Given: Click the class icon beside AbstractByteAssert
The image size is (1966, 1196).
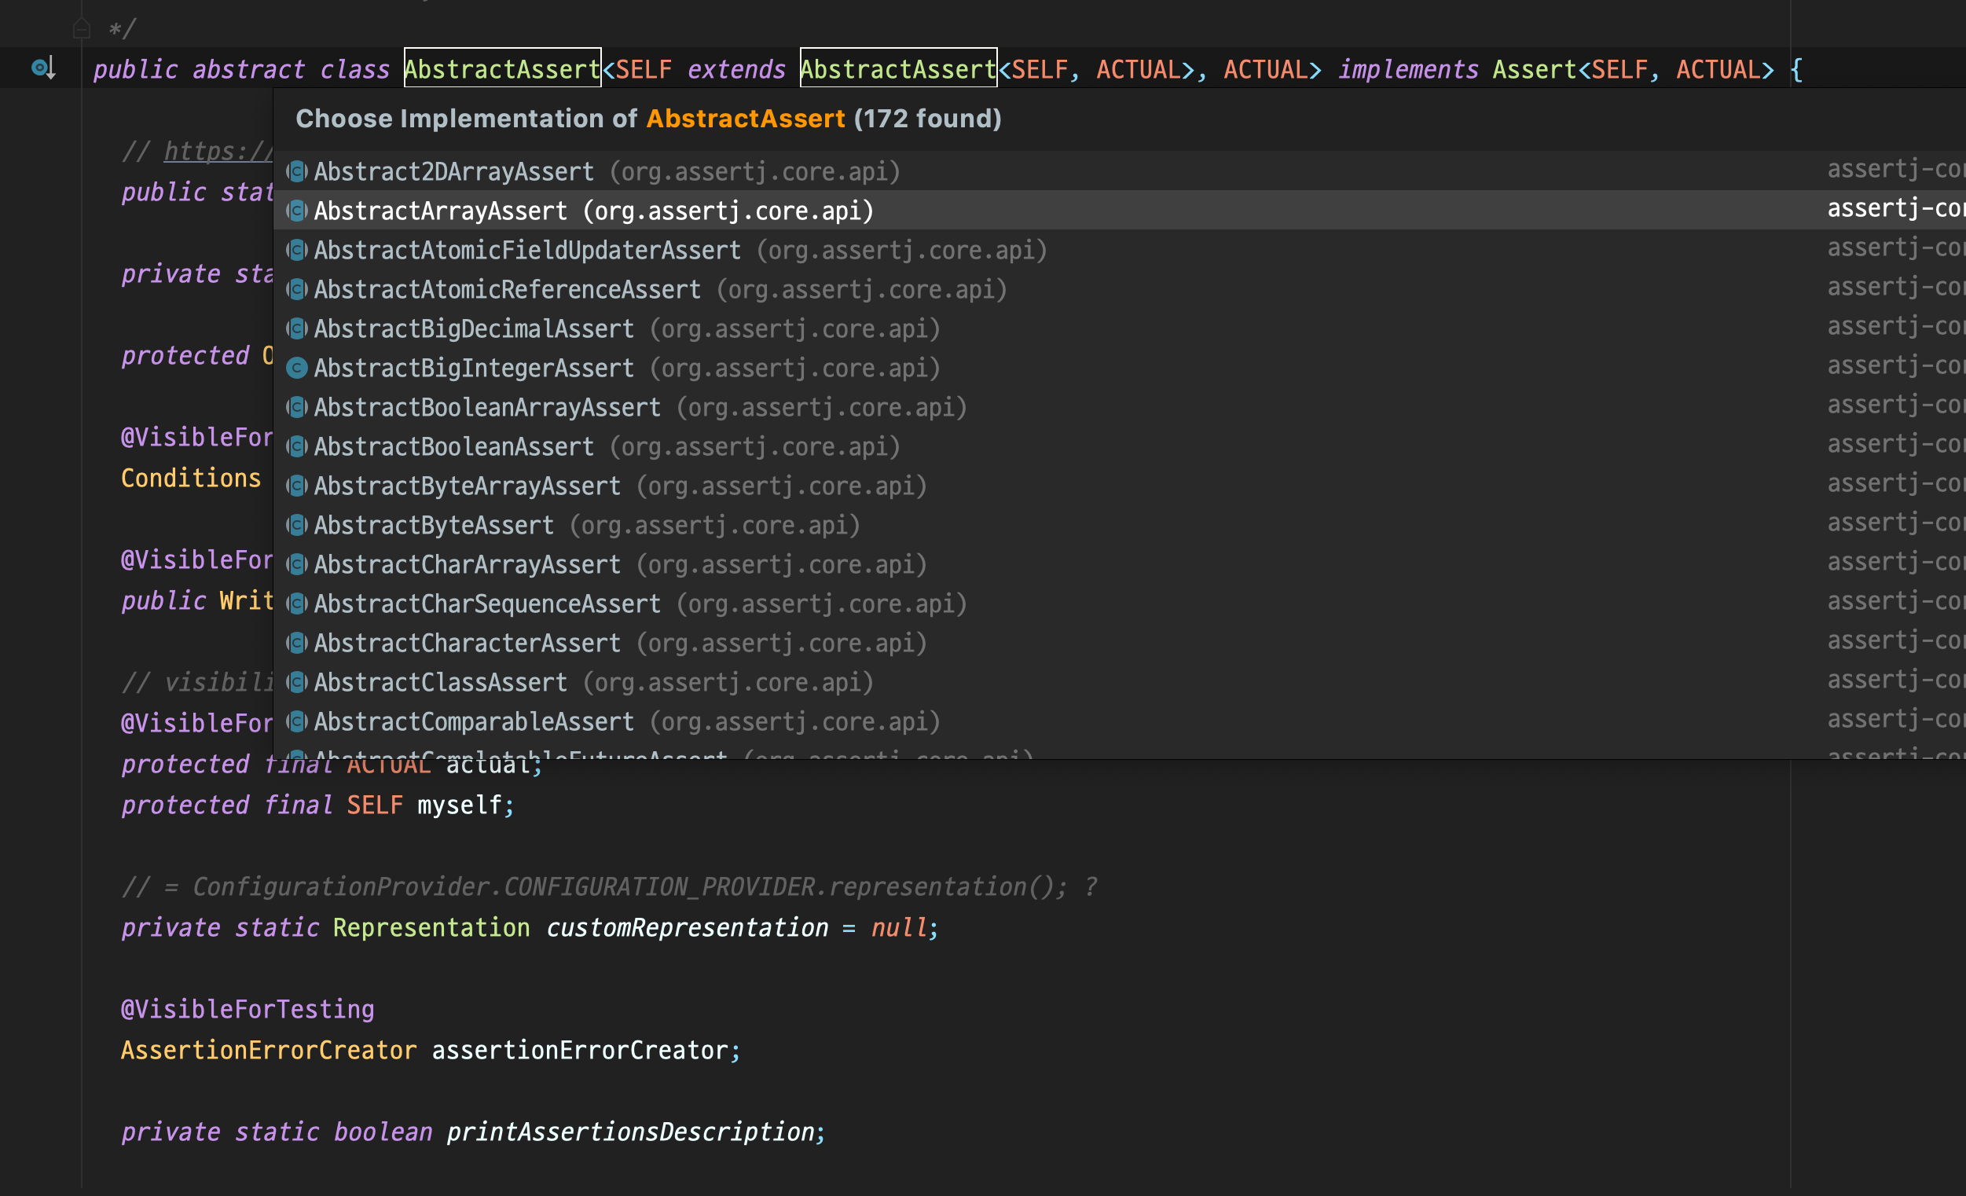Looking at the screenshot, I should [x=297, y=525].
